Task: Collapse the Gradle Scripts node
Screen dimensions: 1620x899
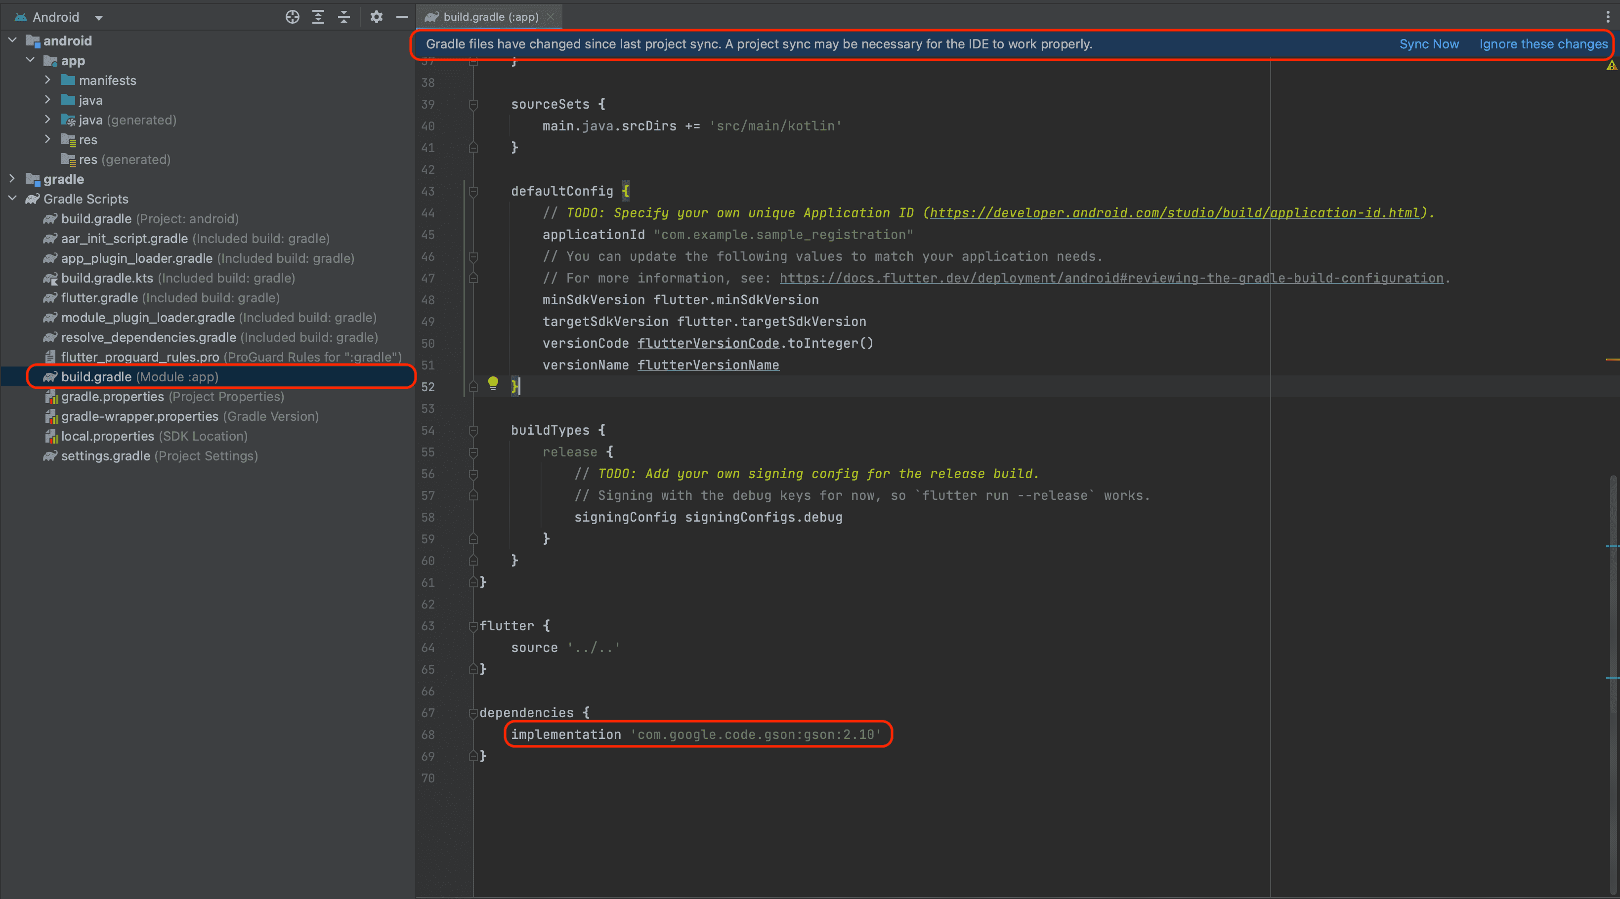Action: coord(12,199)
